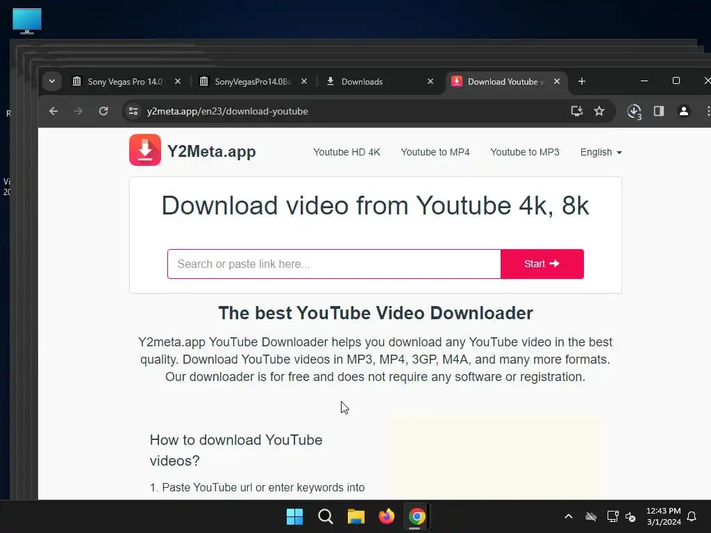Go back with the browser back arrow
This screenshot has height=533, width=711.
pos(53,111)
